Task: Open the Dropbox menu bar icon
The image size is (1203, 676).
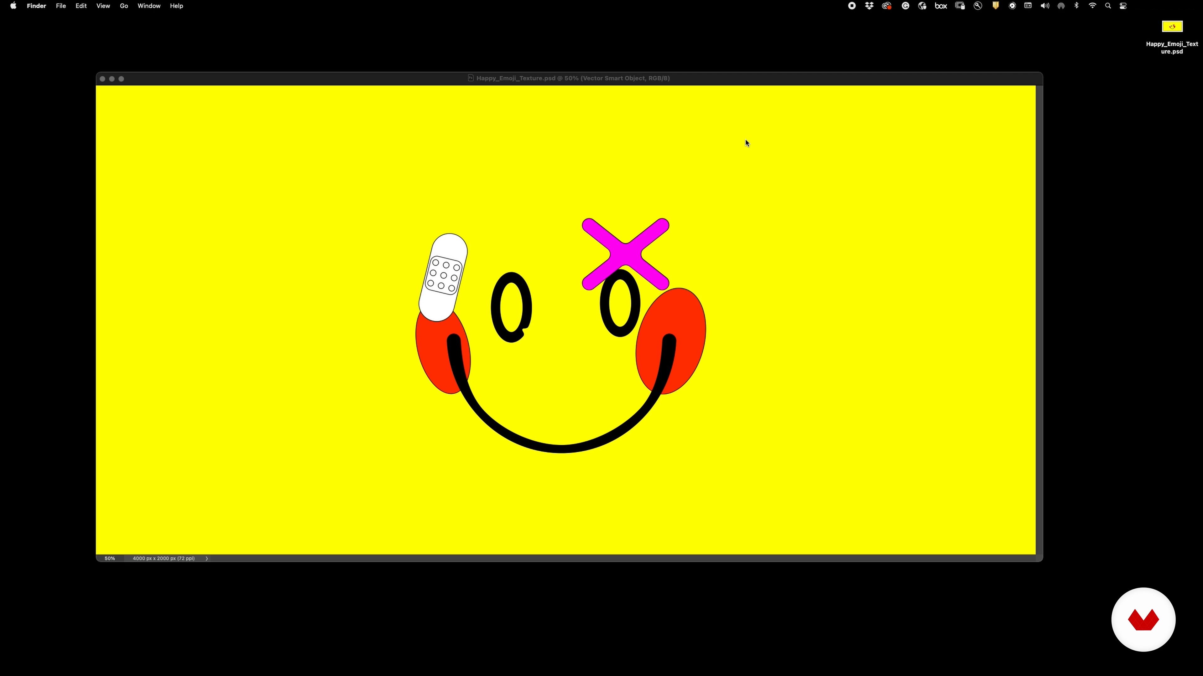Action: [869, 6]
